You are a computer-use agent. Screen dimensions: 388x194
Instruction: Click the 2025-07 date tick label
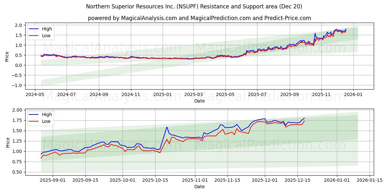coord(257,95)
